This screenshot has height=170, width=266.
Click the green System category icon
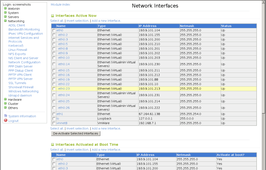[5, 13]
